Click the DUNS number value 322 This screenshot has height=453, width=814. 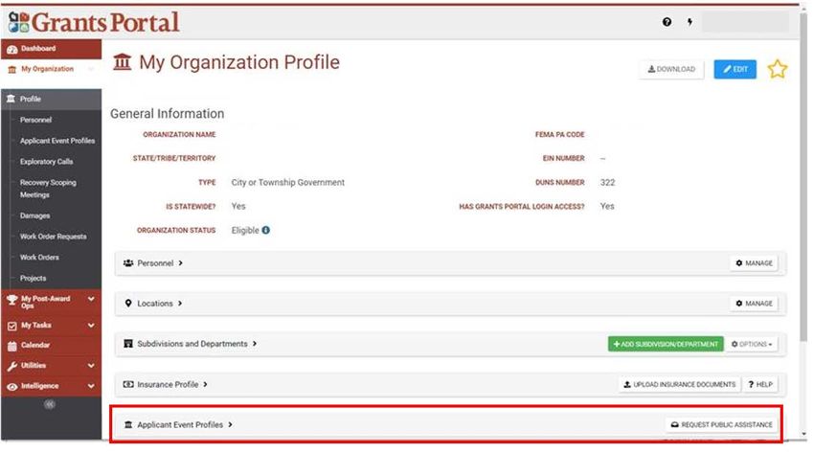(607, 182)
